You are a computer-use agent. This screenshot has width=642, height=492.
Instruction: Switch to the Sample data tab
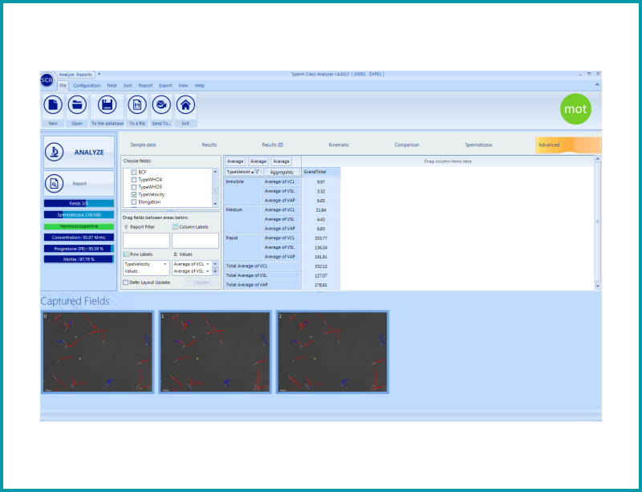[x=143, y=145]
